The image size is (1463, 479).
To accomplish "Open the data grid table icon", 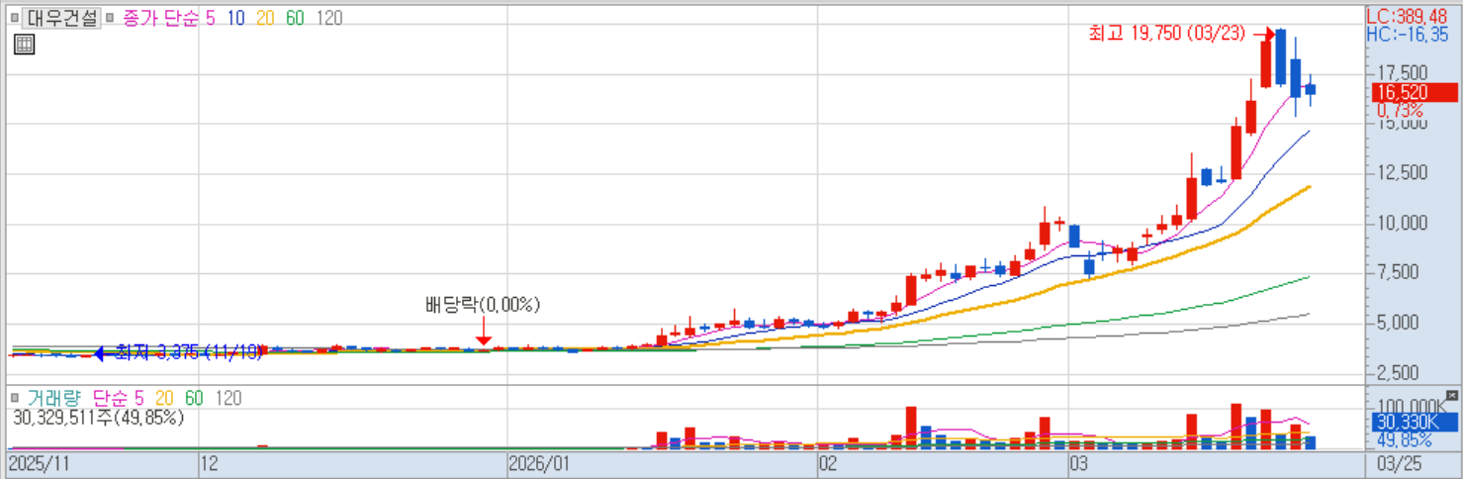I will pyautogui.click(x=25, y=44).
